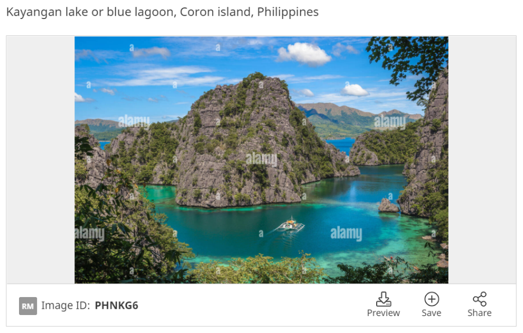523x333 pixels.
Task: Click the RM license badge
Action: coord(27,306)
